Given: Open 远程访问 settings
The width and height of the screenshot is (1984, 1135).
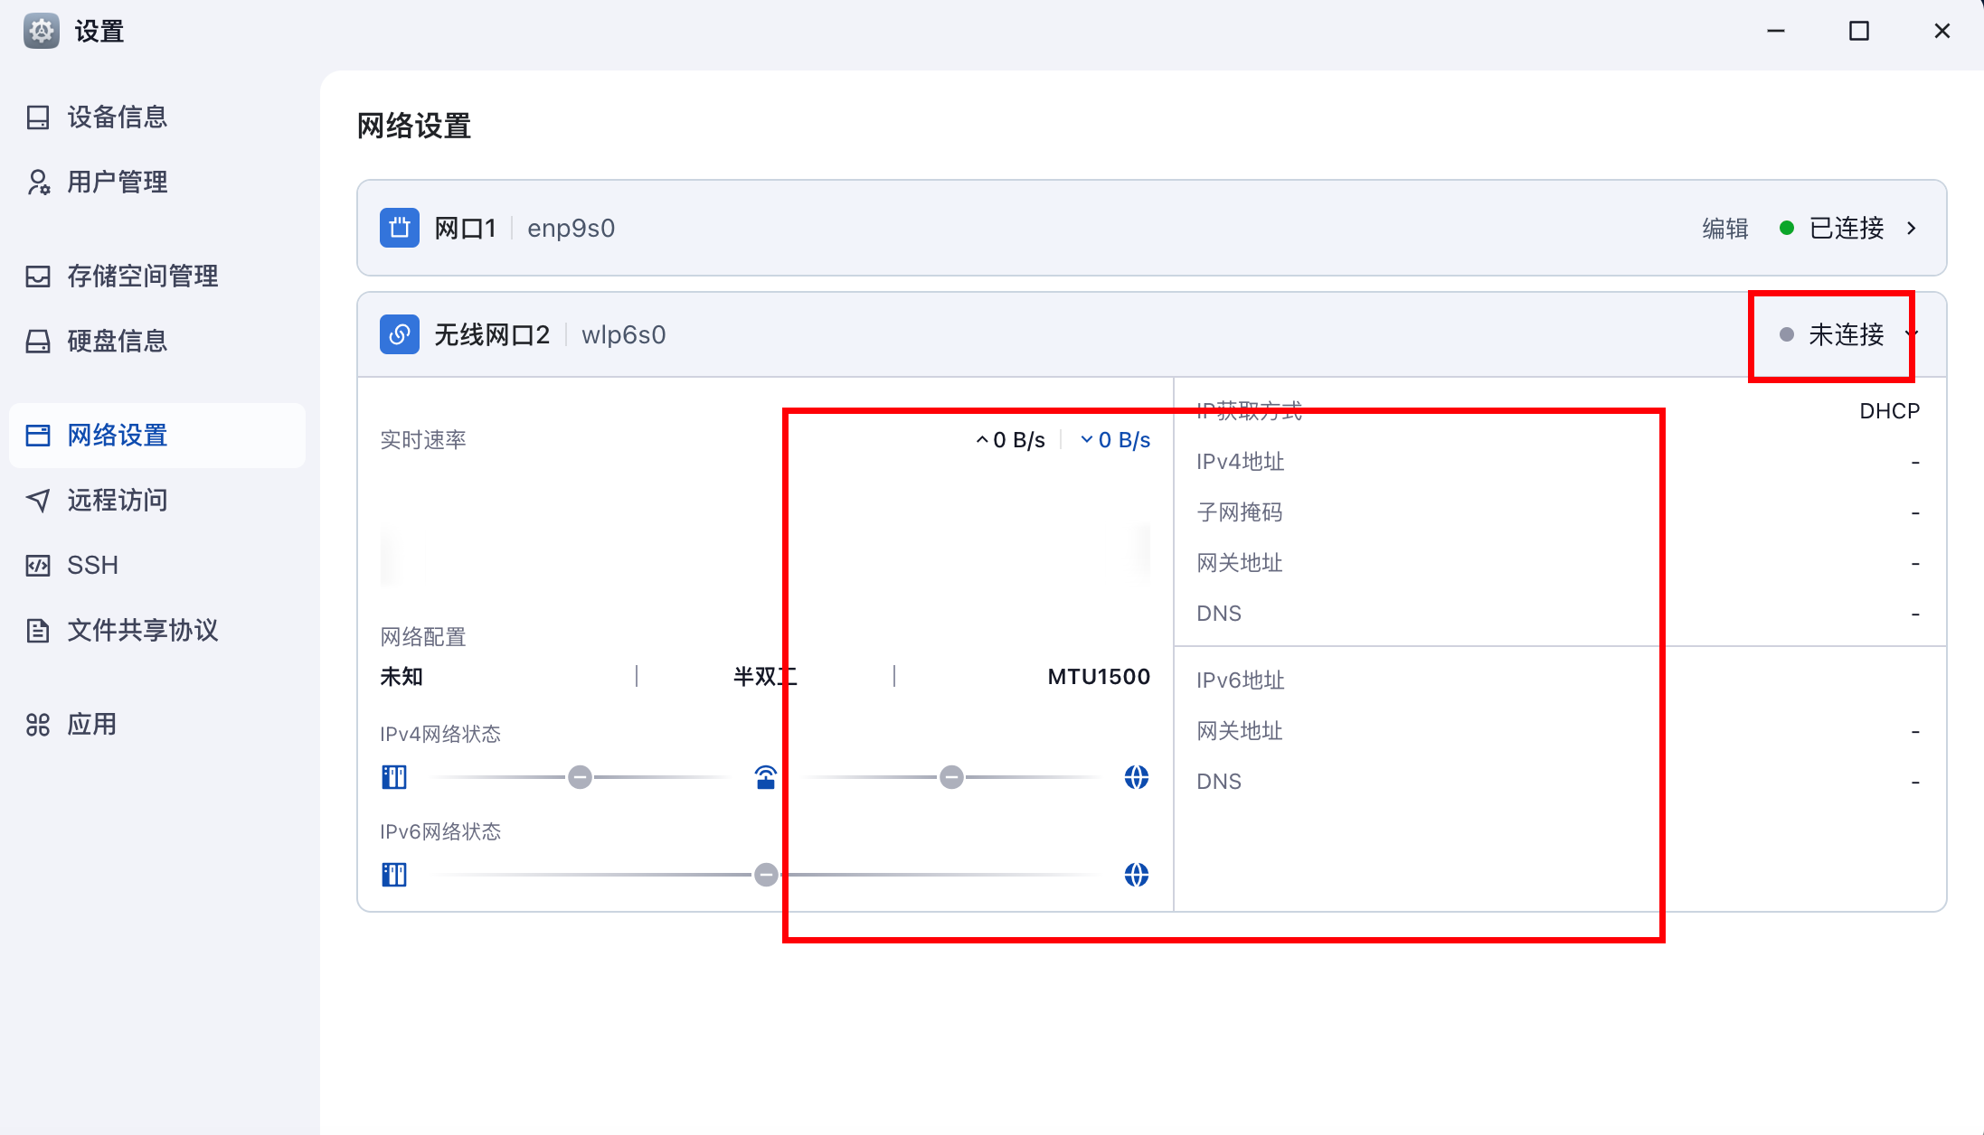Looking at the screenshot, I should [156, 501].
